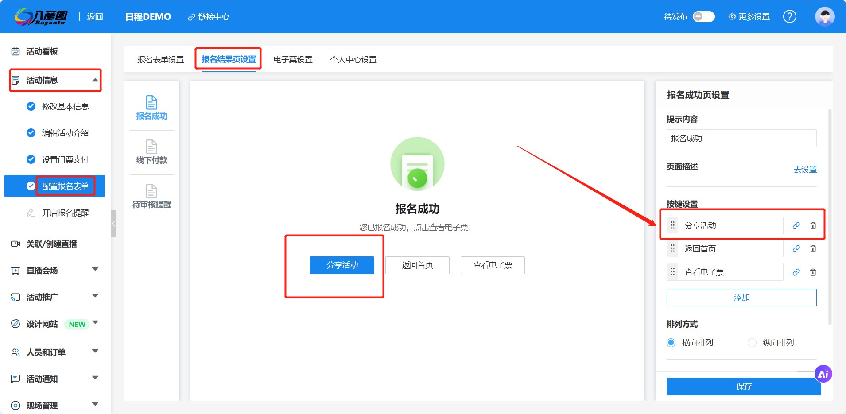This screenshot has height=414, width=846.
Task: Click the 去设置 link for 页面描述
Action: tap(805, 170)
